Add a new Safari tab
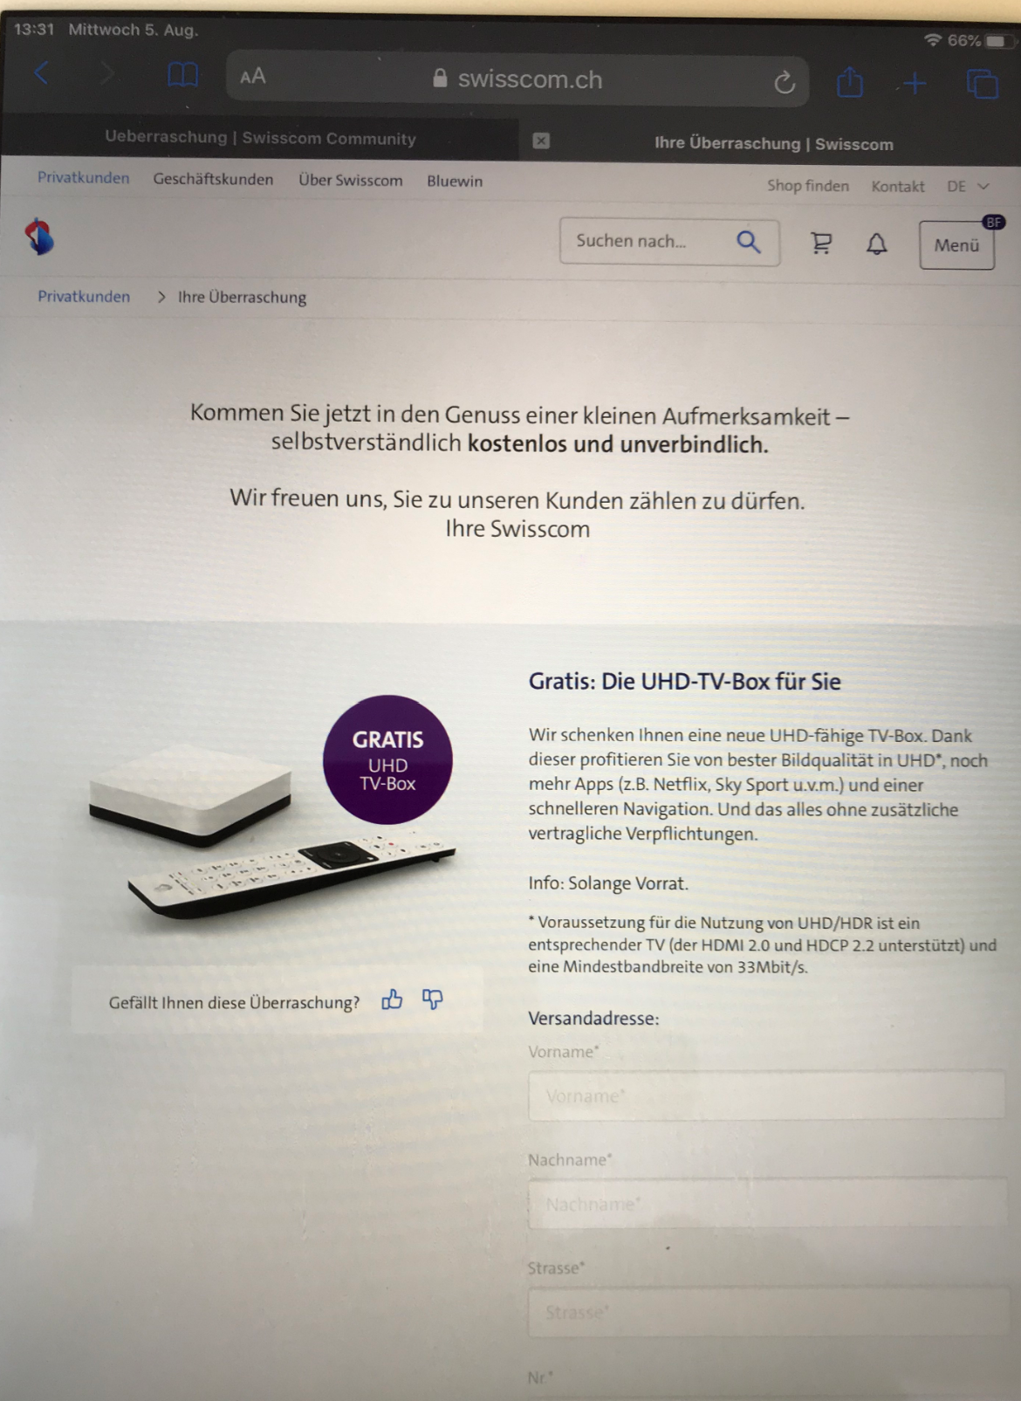This screenshot has width=1021, height=1401. click(915, 84)
